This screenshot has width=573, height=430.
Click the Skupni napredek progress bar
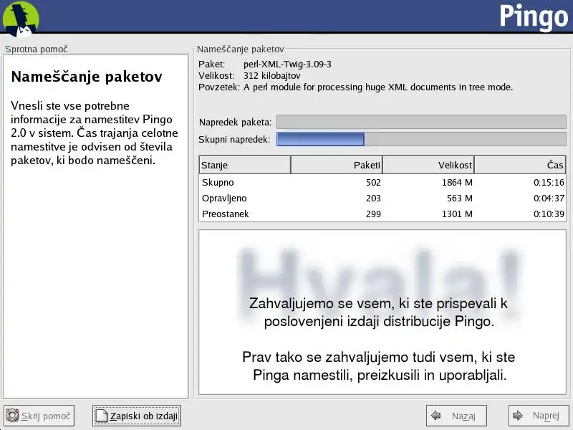point(421,139)
